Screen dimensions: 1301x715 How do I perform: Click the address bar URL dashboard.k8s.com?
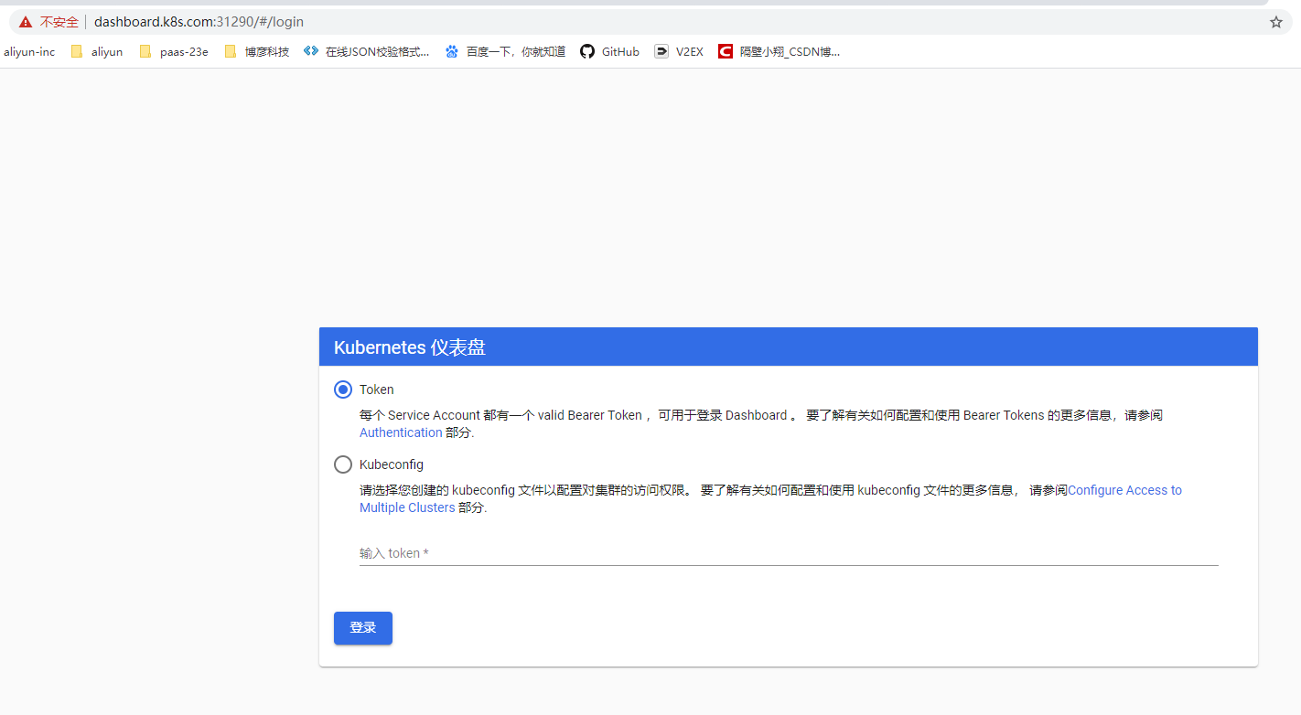(x=199, y=22)
